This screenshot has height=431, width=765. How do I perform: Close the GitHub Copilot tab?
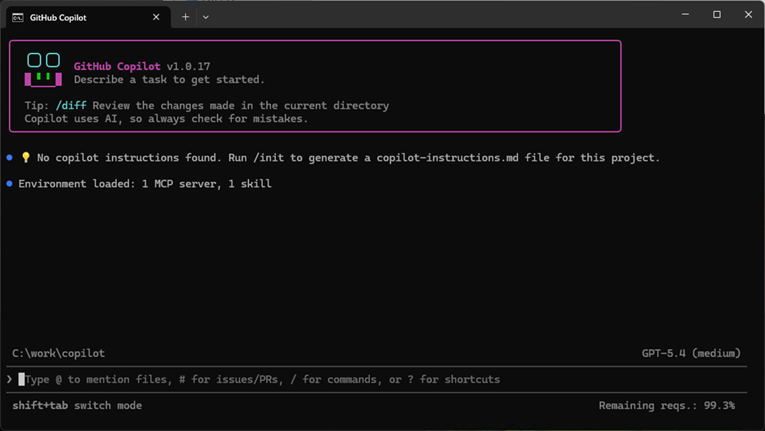[156, 17]
